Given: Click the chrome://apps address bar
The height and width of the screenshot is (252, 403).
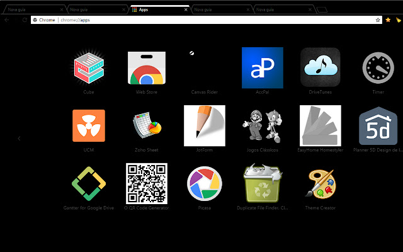Looking at the screenshot, I should 207,20.
